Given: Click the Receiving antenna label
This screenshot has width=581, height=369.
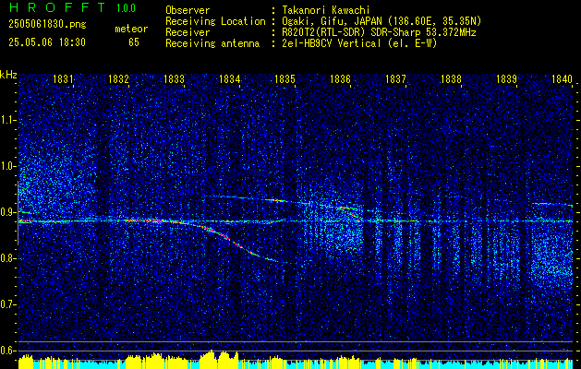Looking at the screenshot, I should (212, 43).
